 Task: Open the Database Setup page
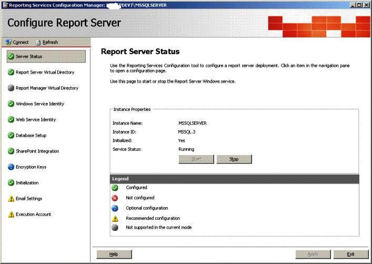(x=31, y=136)
